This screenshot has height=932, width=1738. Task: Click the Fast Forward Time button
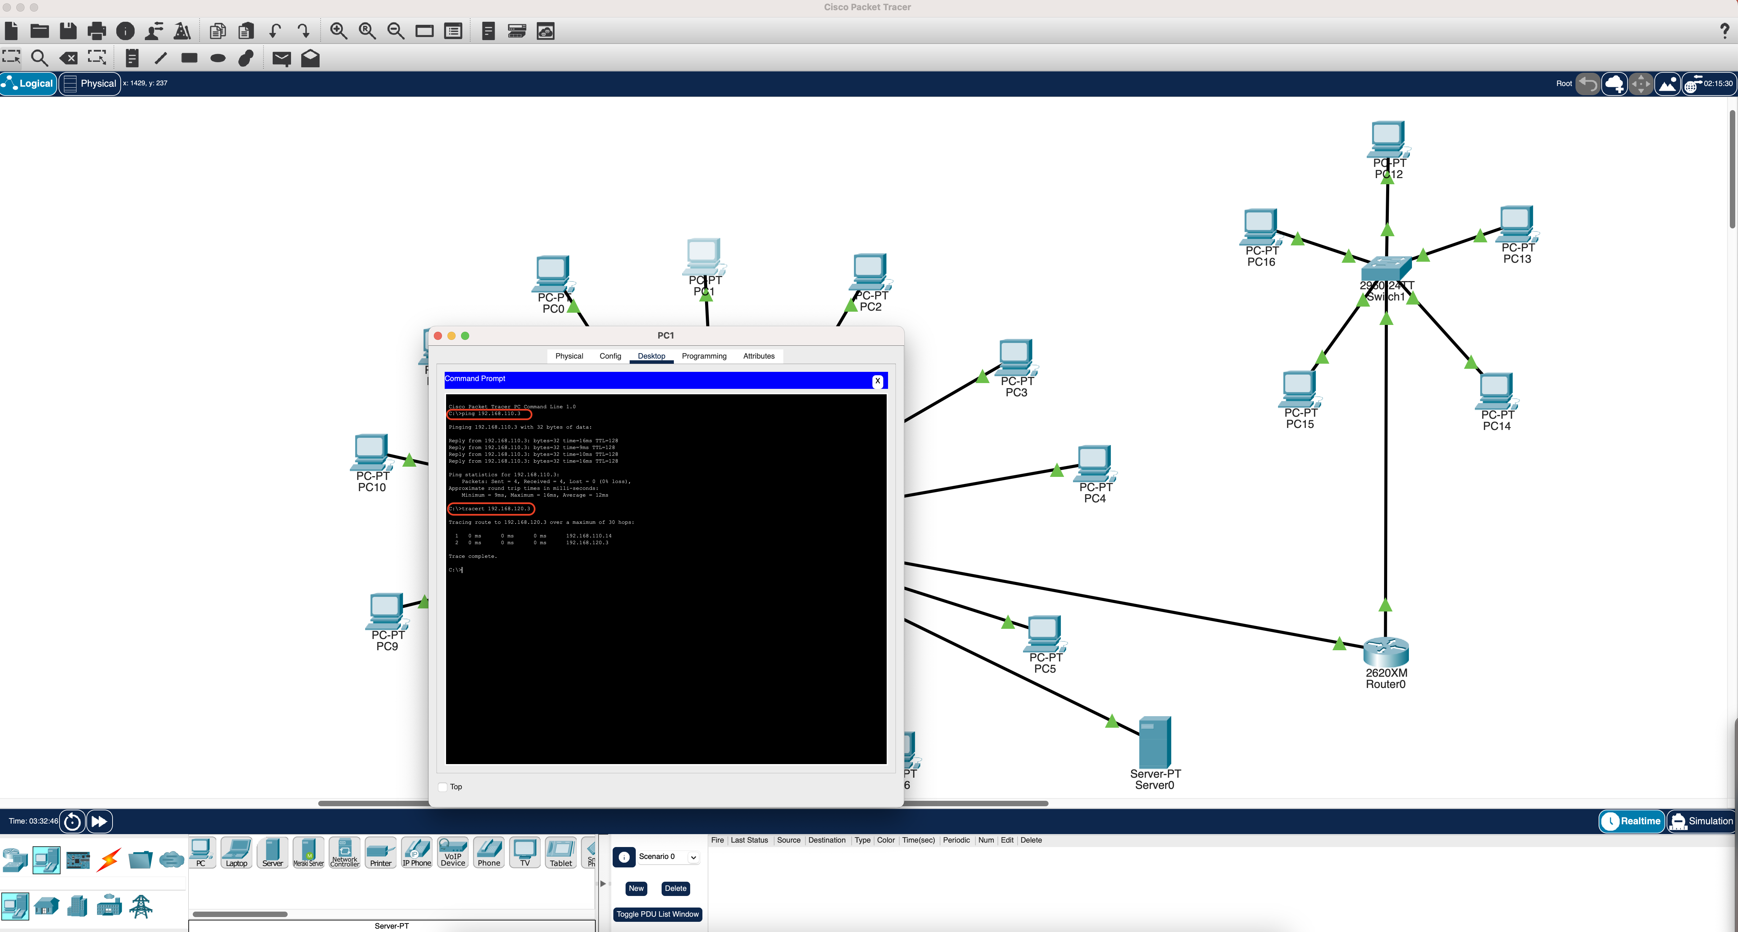(99, 821)
